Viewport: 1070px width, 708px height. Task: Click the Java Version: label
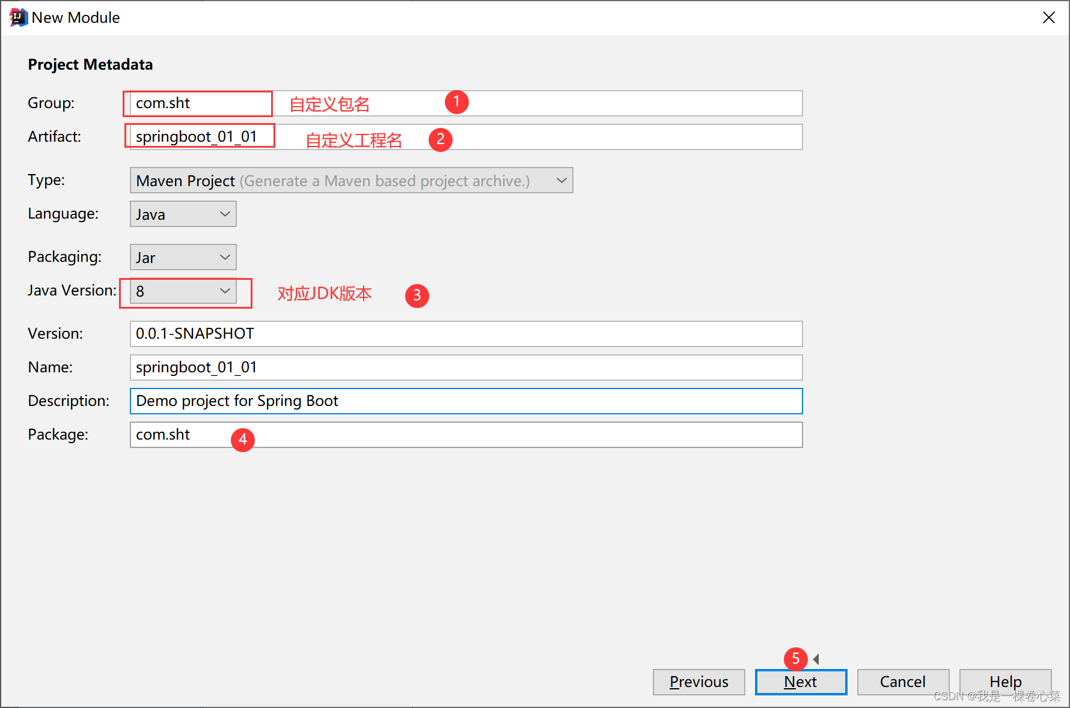[72, 291]
